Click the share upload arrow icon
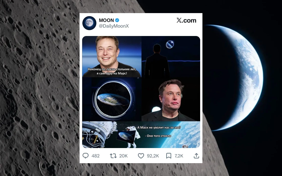The image size is (282, 176). (196, 156)
